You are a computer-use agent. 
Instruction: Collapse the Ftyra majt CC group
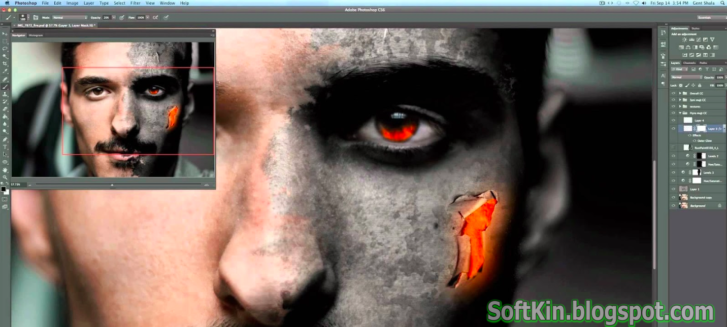pos(680,113)
